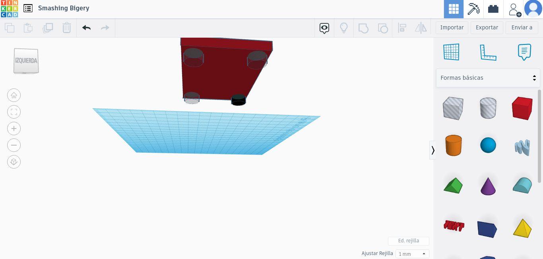This screenshot has width=543, height=259.
Task: Pick the green roof shape
Action: tap(453, 186)
